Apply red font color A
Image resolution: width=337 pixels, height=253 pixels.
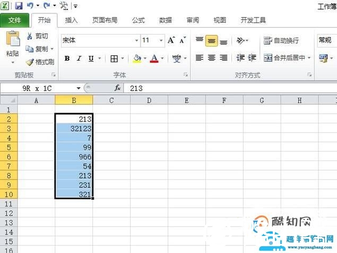(154, 58)
